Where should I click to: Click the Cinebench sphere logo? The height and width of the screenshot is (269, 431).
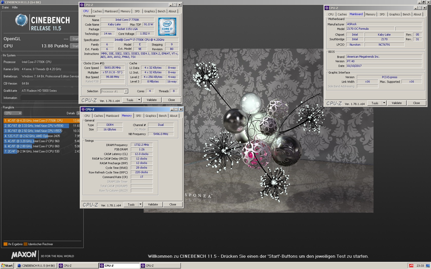tap(21, 20)
